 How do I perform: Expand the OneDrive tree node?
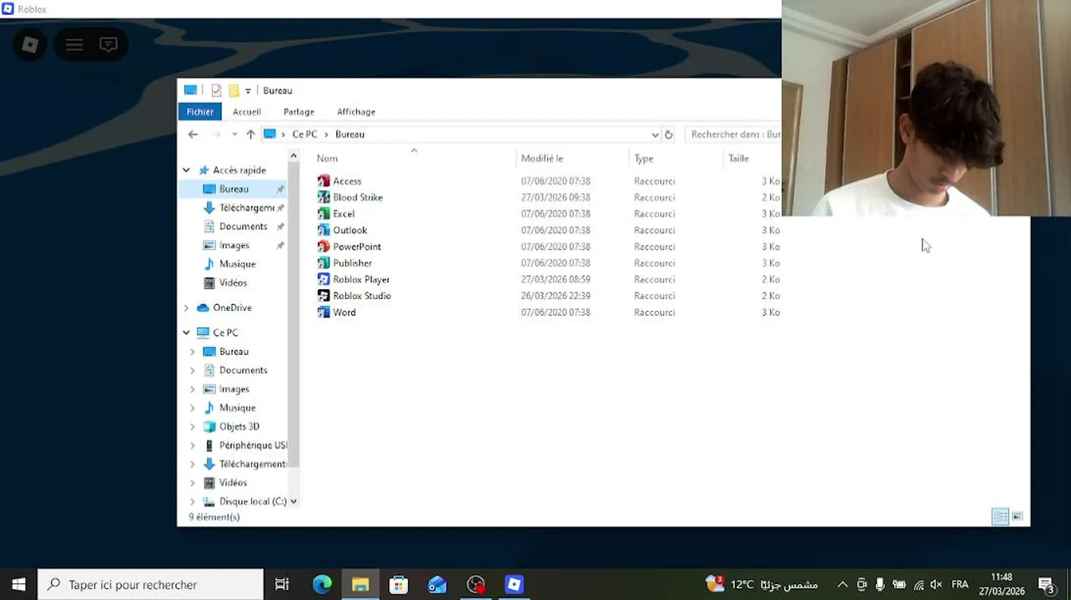point(186,307)
